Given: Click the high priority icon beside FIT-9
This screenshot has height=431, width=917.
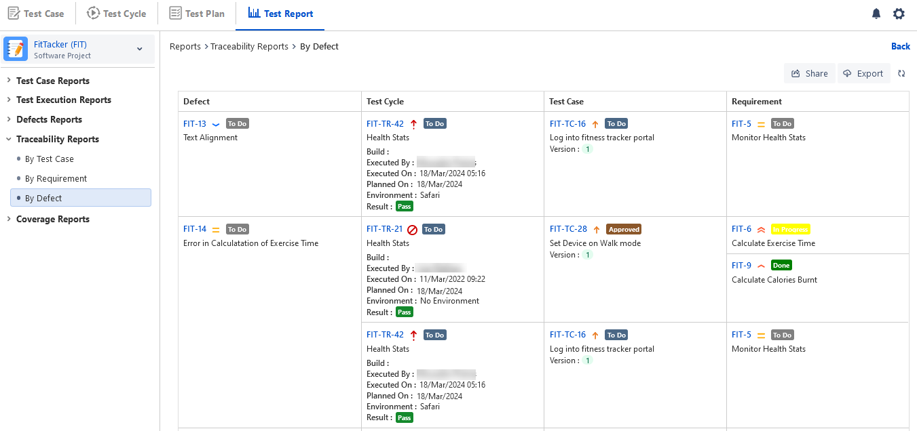Looking at the screenshot, I should (761, 266).
